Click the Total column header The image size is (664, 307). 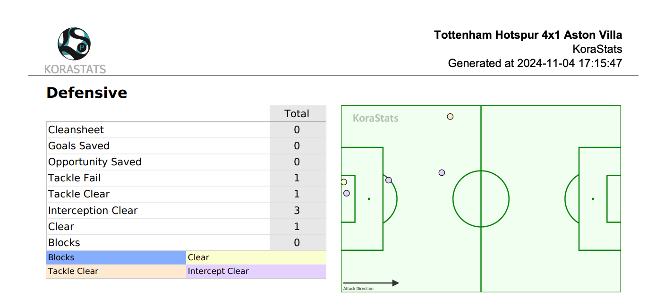[297, 114]
